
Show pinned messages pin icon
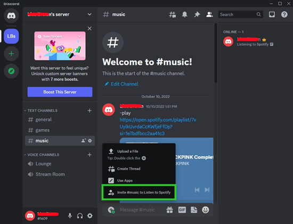[x=197, y=14]
